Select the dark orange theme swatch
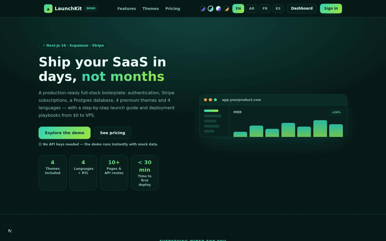The image size is (386, 241). coord(226,9)
